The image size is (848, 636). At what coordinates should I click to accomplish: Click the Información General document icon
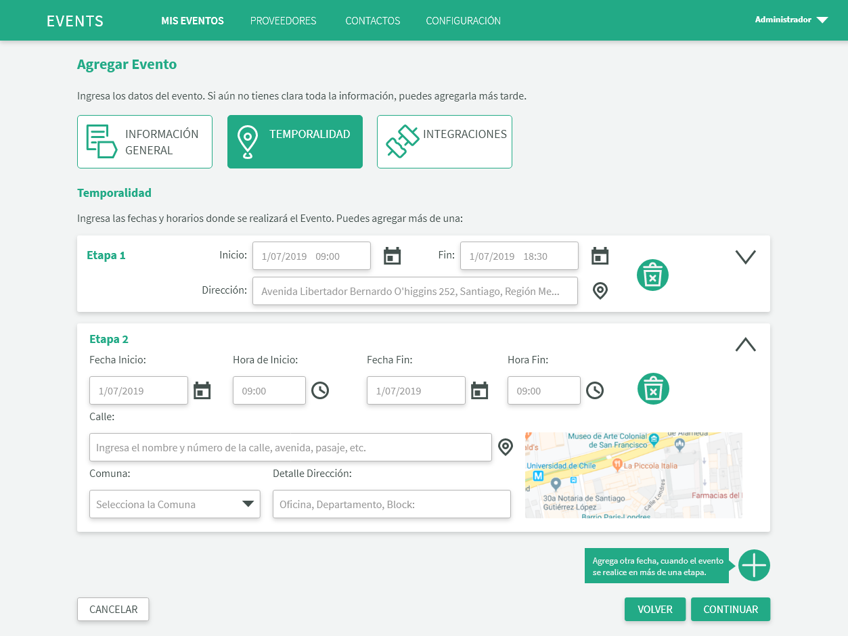[102, 141]
